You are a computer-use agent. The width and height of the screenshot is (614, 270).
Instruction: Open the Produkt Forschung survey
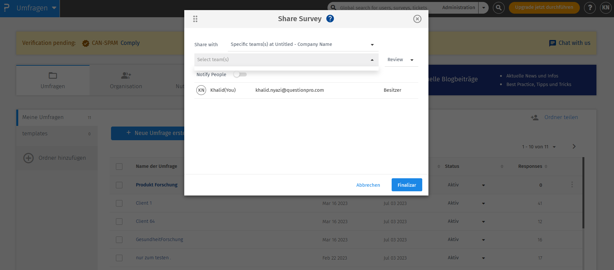157,185
